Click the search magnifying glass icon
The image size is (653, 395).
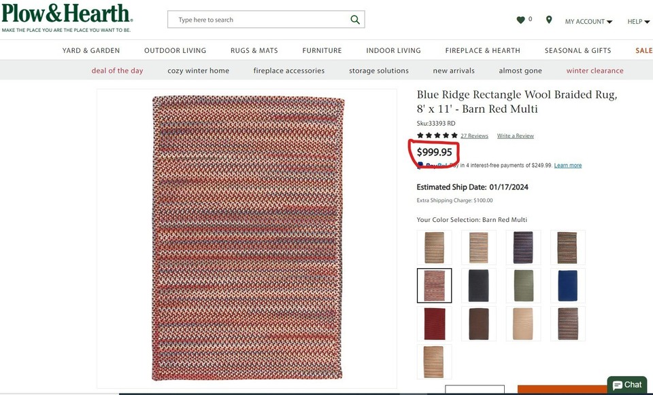point(354,19)
